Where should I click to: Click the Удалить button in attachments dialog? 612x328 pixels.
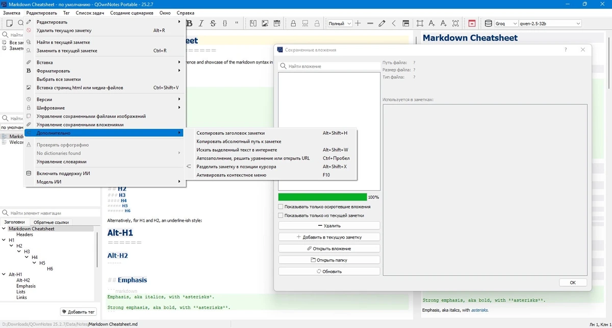pyautogui.click(x=329, y=226)
